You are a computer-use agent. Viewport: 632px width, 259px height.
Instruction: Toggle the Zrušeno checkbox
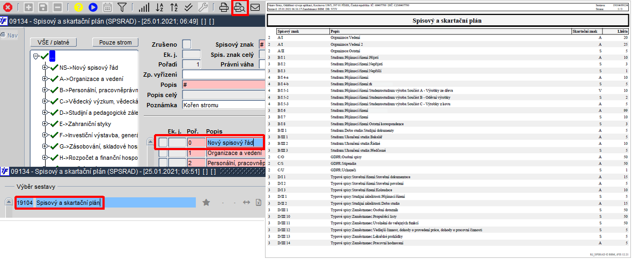pyautogui.click(x=187, y=45)
